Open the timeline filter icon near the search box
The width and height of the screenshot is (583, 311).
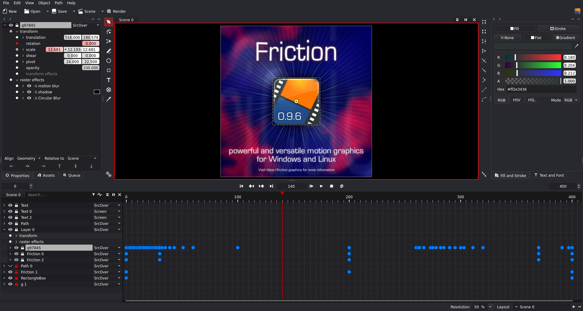tap(93, 195)
